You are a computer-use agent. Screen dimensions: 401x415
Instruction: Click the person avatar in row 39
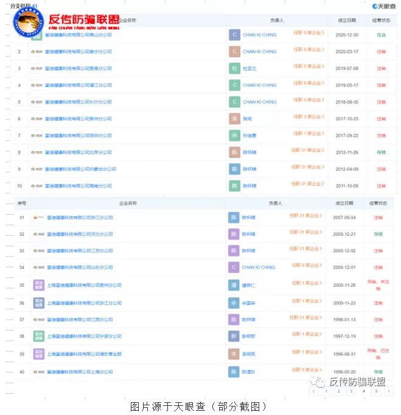pos(234,354)
